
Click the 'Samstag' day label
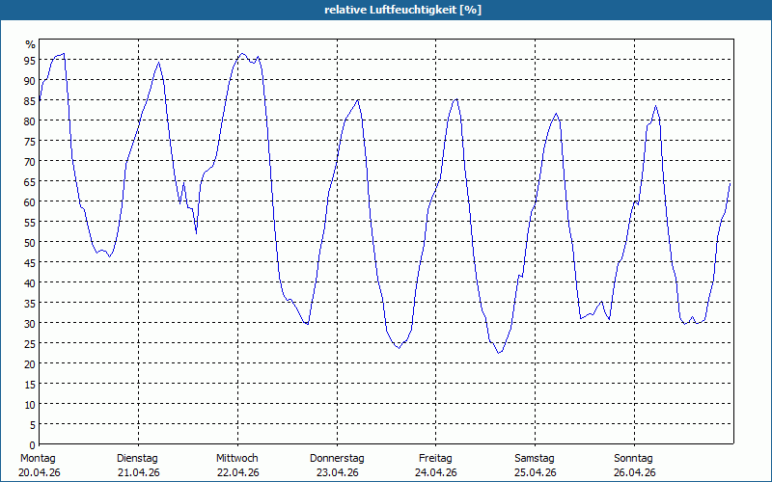point(535,458)
